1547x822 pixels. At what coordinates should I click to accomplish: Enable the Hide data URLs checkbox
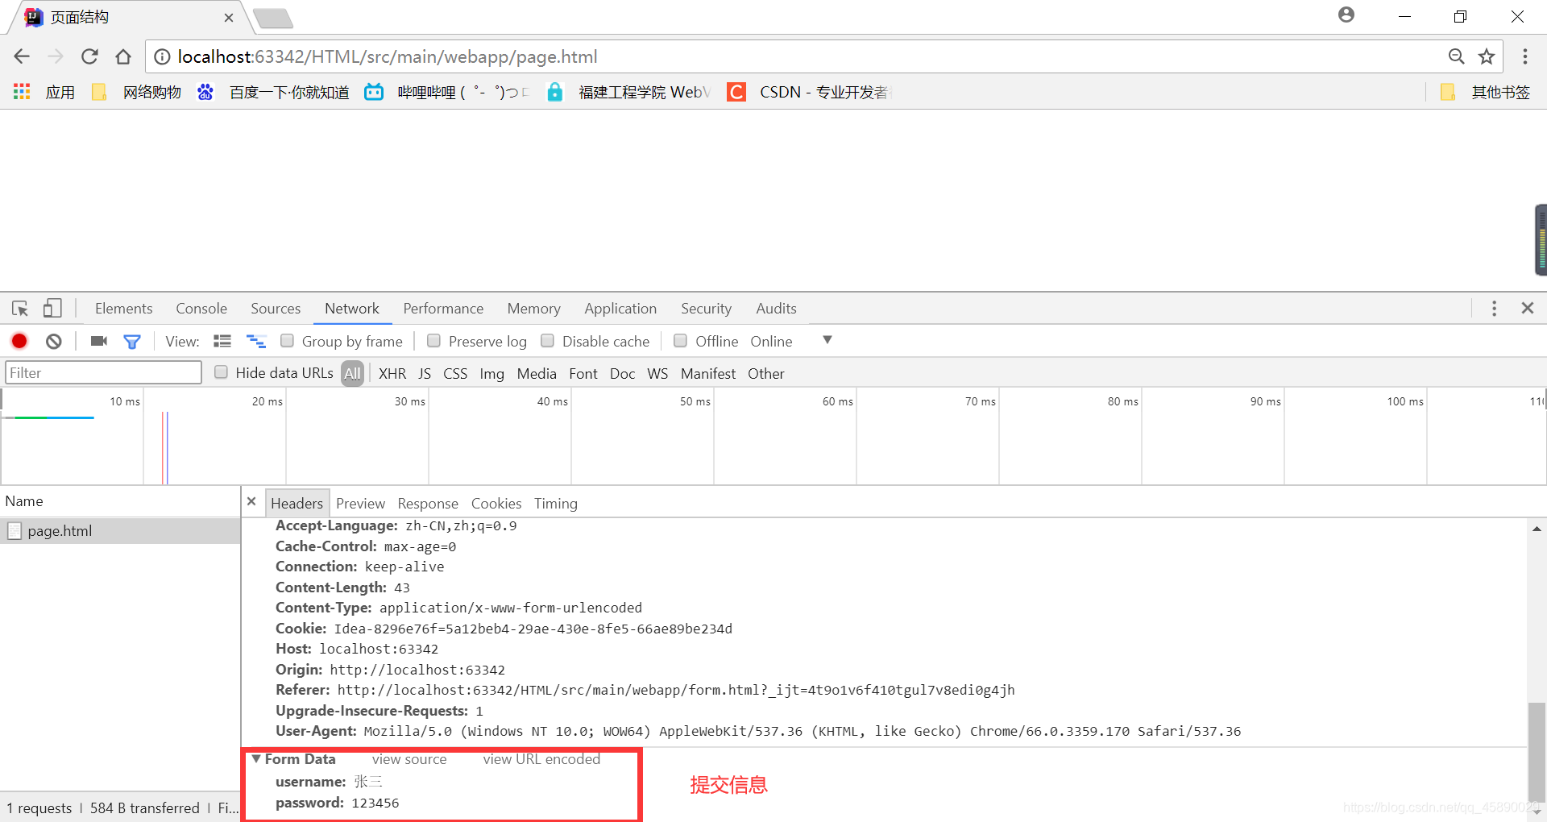(221, 372)
